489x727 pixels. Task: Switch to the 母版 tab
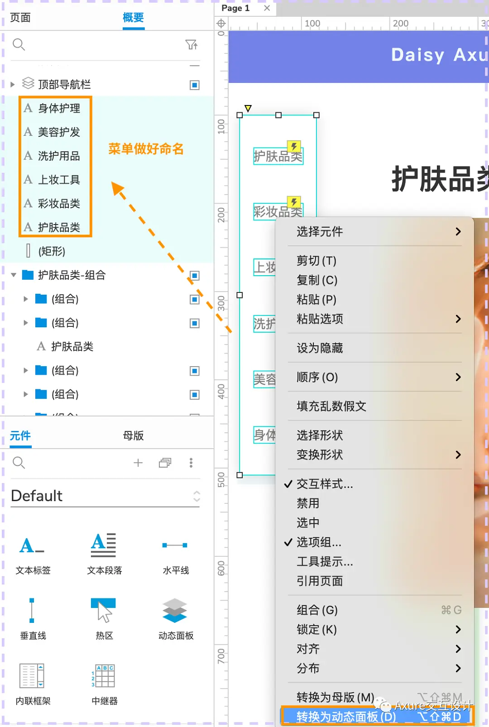[x=134, y=436]
